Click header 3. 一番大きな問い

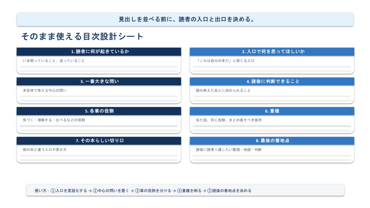(100, 81)
